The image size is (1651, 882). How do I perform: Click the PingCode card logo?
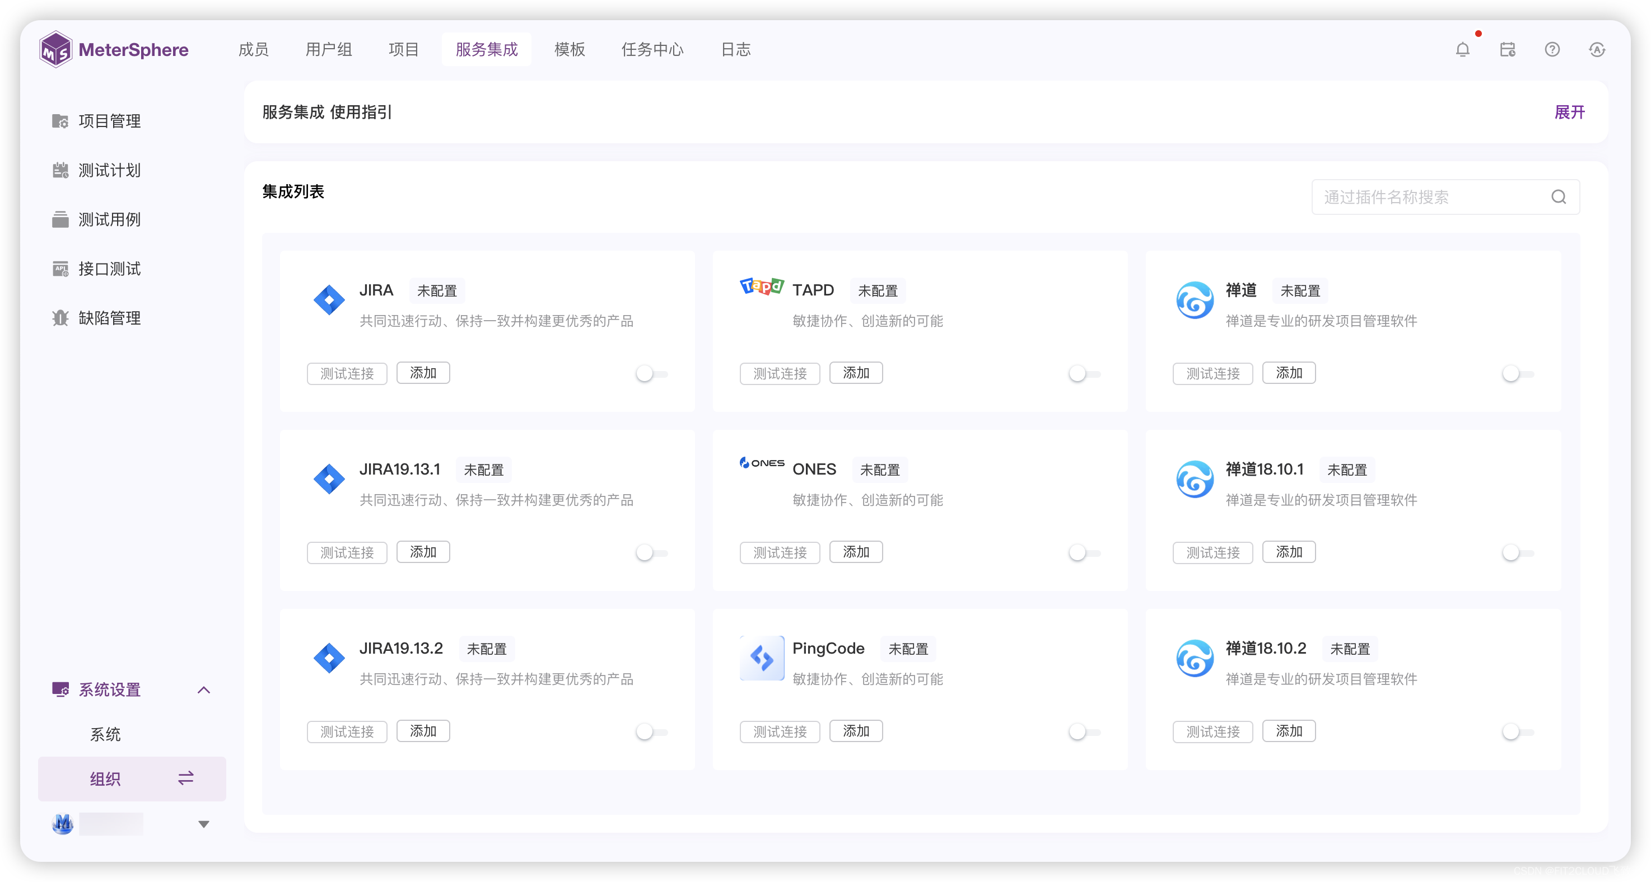coord(762,658)
